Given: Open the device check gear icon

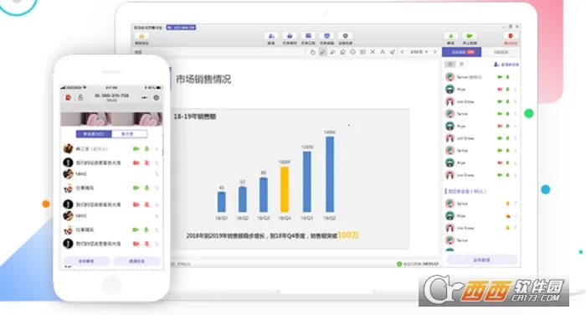Looking at the screenshot, I should pyautogui.click(x=345, y=36).
